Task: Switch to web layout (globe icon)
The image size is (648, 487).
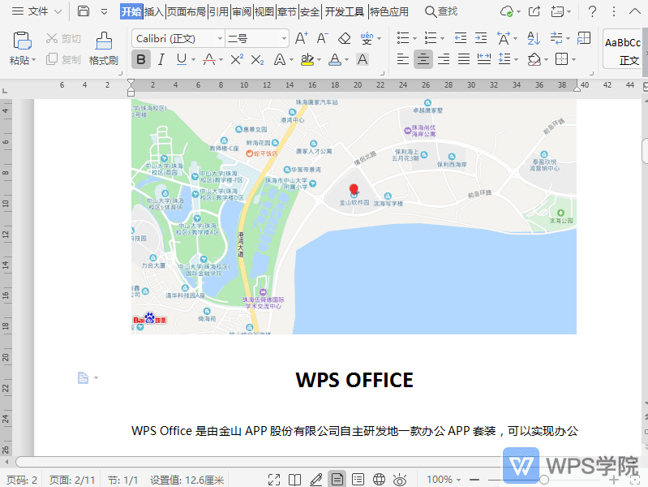Action: 379,480
